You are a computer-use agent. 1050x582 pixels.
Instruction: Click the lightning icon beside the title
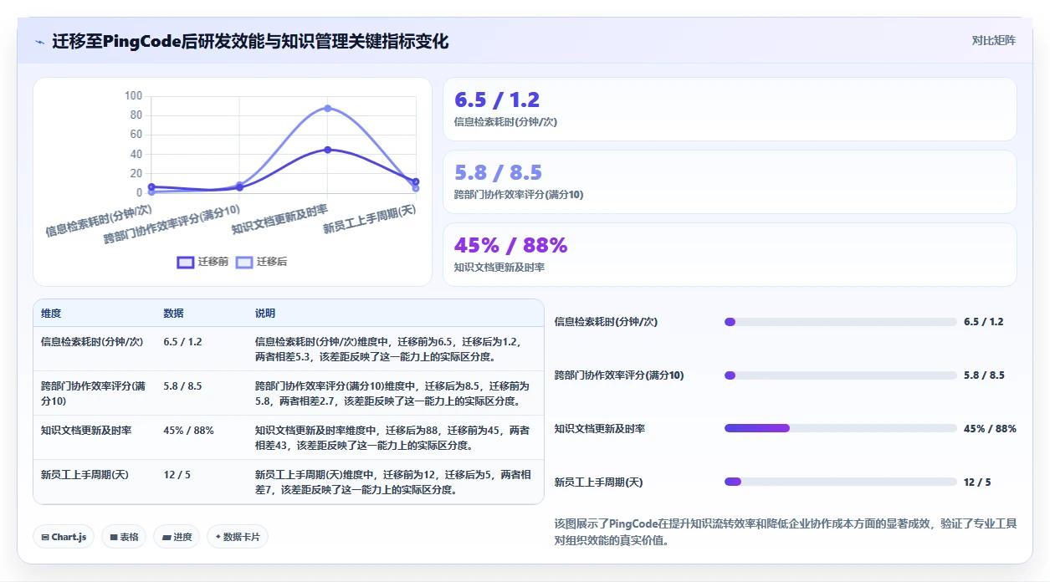[39, 42]
